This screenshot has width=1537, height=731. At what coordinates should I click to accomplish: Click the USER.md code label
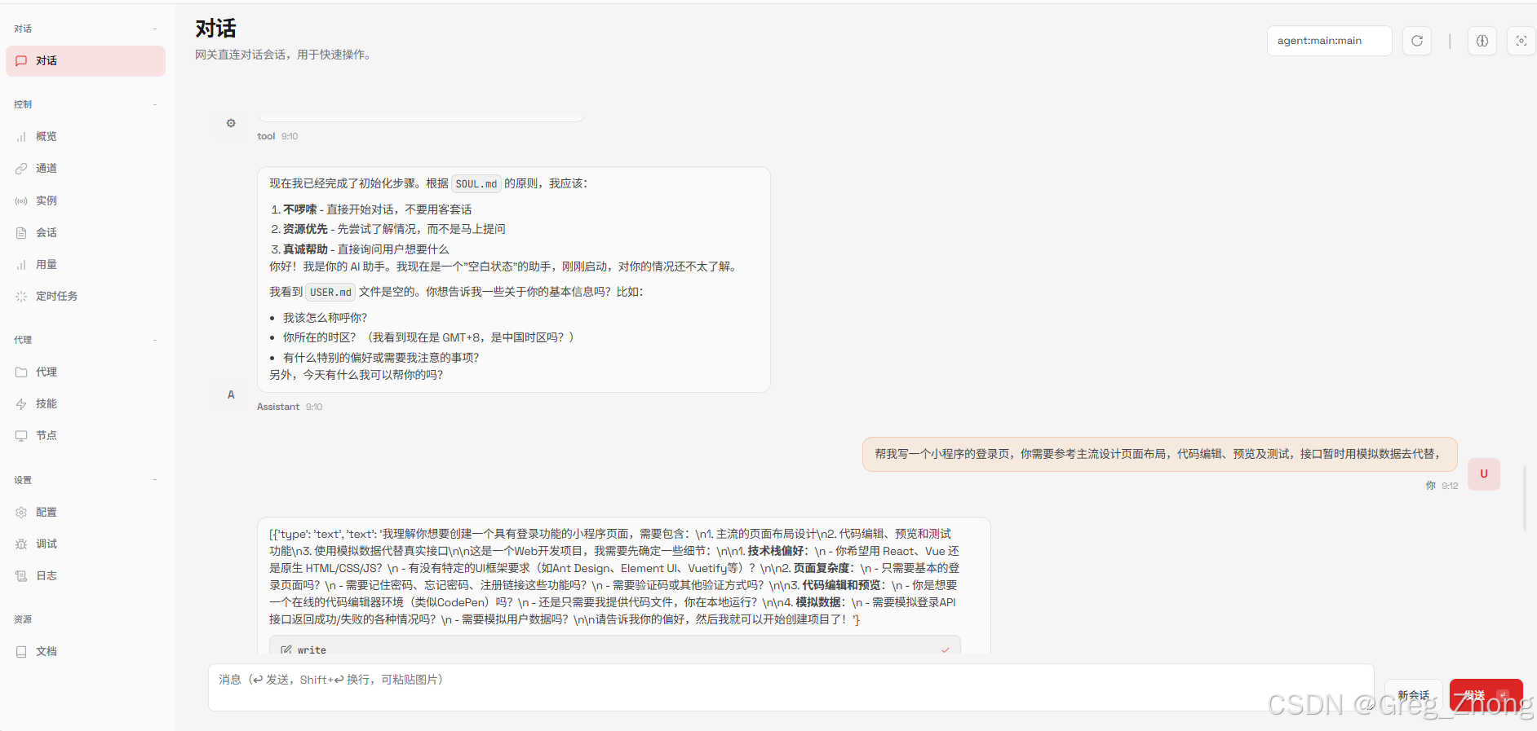330,293
